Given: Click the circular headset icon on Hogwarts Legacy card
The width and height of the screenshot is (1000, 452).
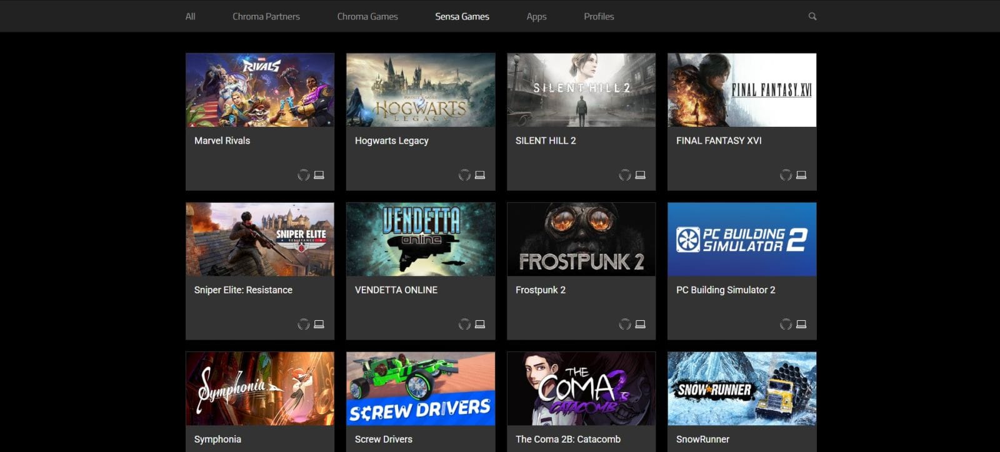Looking at the screenshot, I should (x=464, y=175).
